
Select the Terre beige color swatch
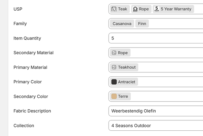pos(114,96)
